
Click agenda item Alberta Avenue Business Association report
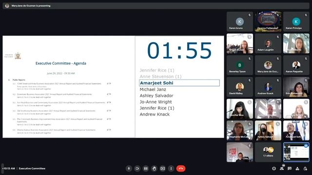(x=57, y=130)
